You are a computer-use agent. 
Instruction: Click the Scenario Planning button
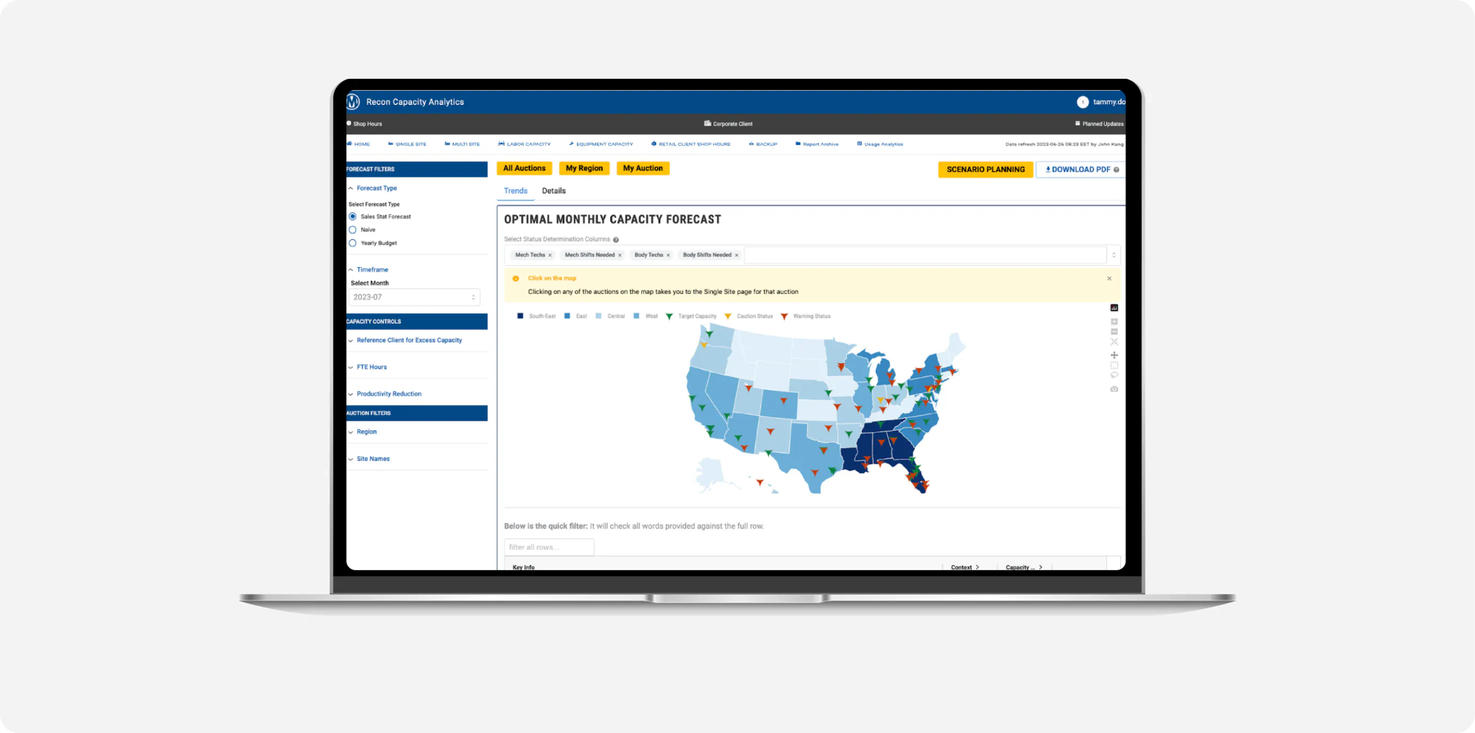pyautogui.click(x=985, y=170)
